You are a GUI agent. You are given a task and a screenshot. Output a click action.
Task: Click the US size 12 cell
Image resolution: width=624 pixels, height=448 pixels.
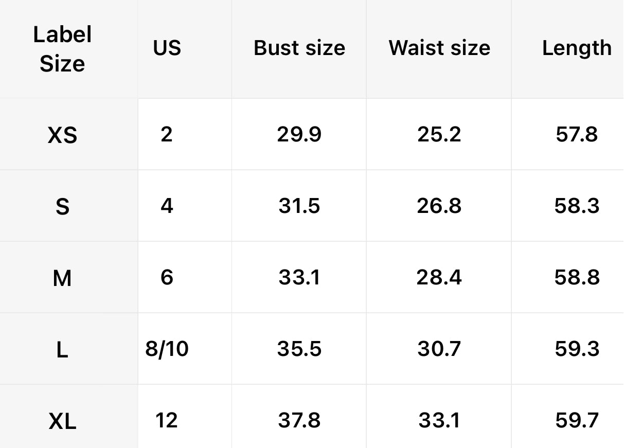point(167,420)
